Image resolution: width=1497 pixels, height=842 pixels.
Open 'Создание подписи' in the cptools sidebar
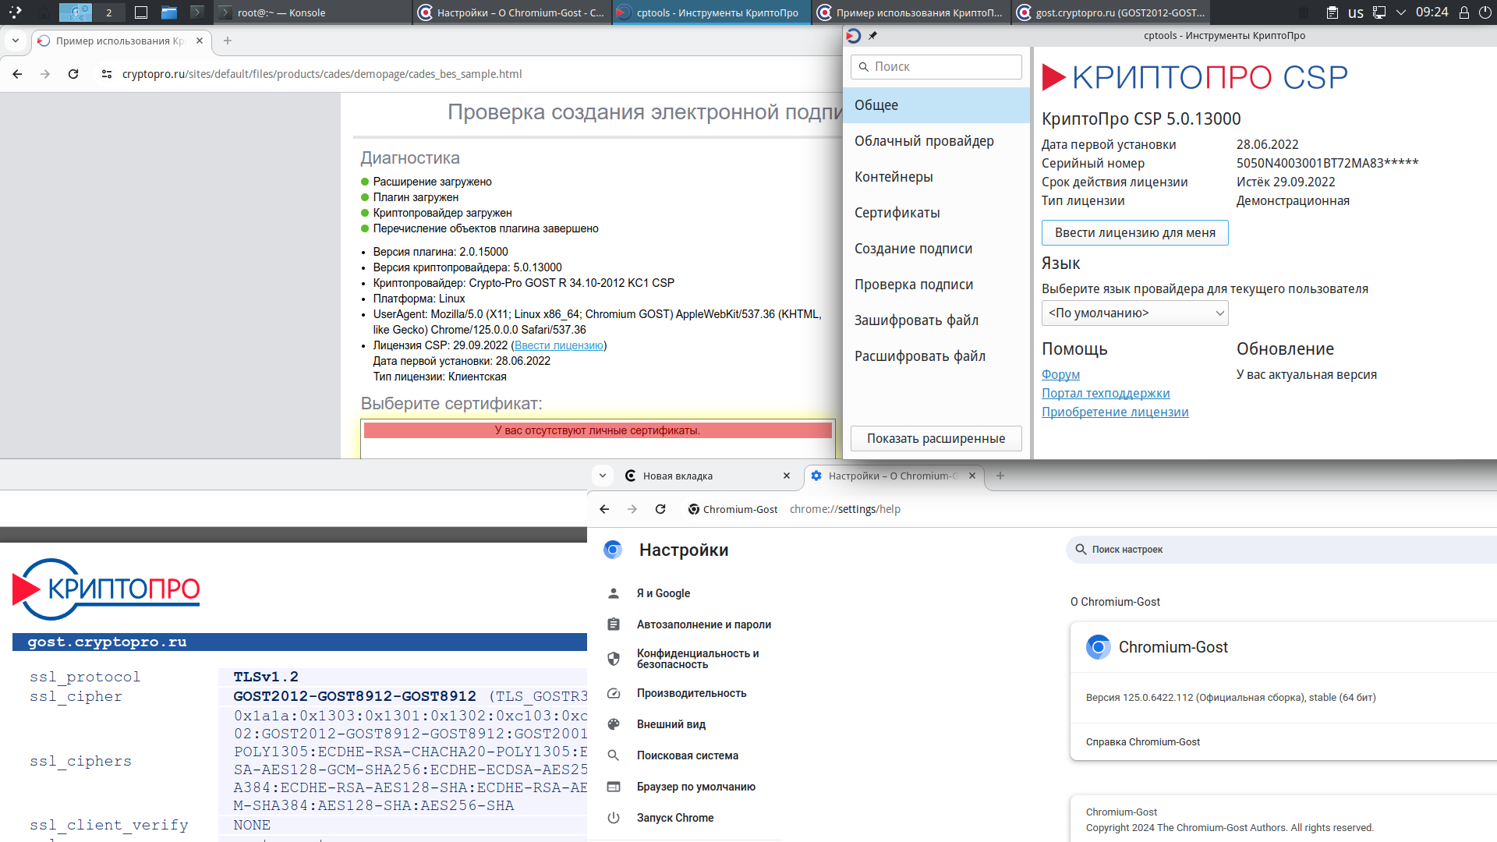pos(936,249)
